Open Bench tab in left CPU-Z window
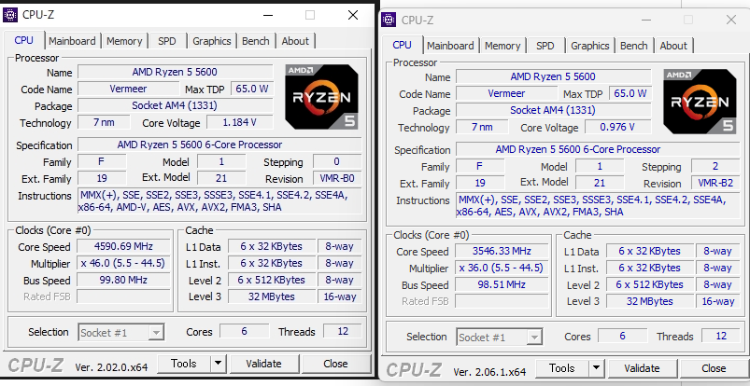This screenshot has height=386, width=750. (x=255, y=41)
